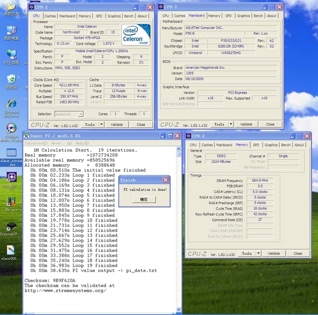Screen dimensions: 318x315
Task: Click Super PI scrollbar up arrow
Action: [179, 150]
